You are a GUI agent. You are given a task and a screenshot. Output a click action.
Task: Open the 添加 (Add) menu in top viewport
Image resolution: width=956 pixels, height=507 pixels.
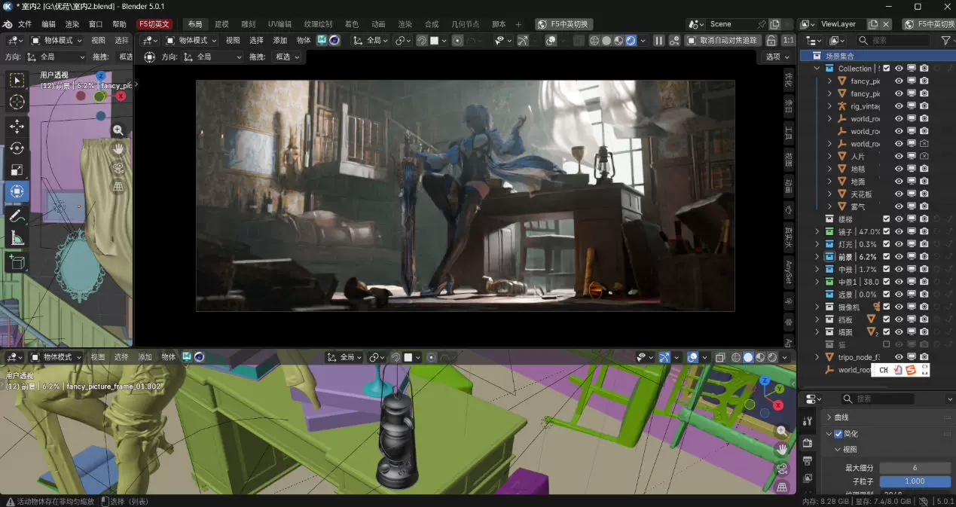click(280, 40)
